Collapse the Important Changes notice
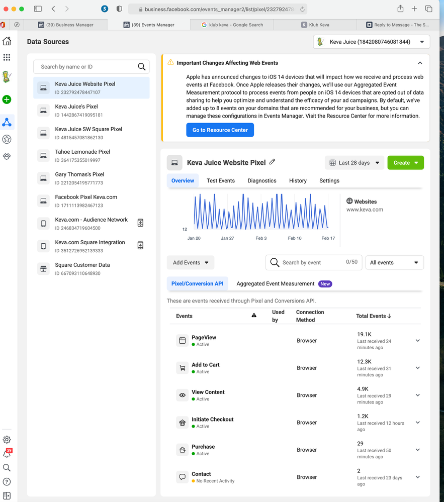Image resolution: width=444 pixels, height=502 pixels. click(420, 63)
